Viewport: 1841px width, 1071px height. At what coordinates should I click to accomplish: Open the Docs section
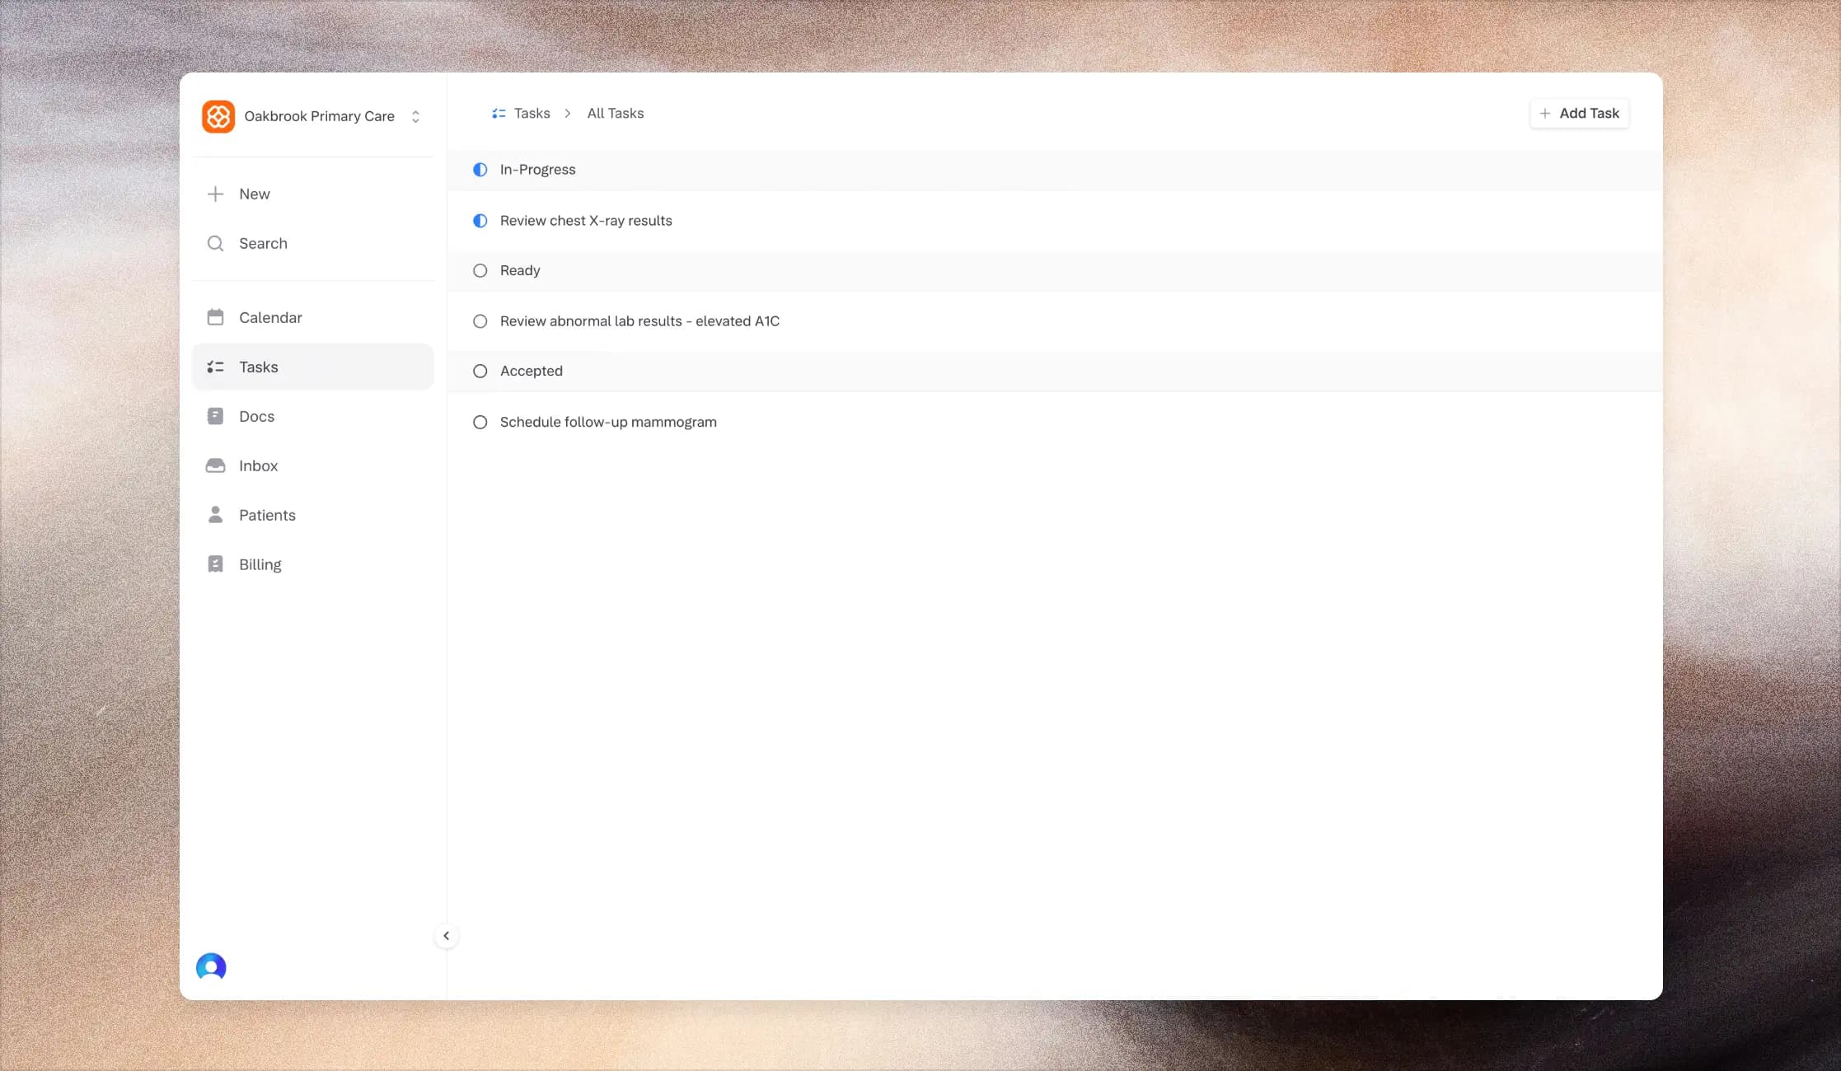256,416
